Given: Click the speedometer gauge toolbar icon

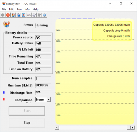Looking at the screenshot, I should [29, 15].
